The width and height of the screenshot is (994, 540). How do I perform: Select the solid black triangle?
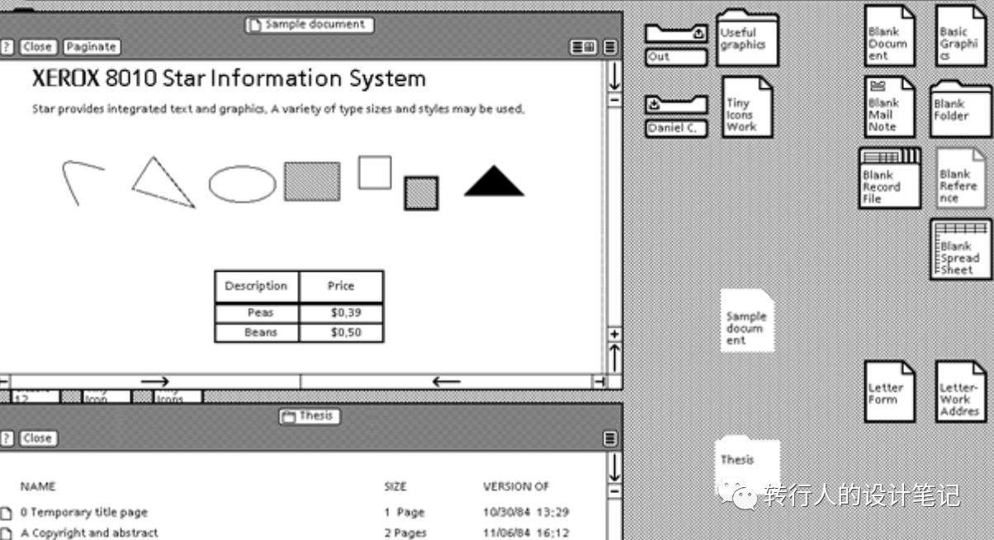(x=494, y=181)
